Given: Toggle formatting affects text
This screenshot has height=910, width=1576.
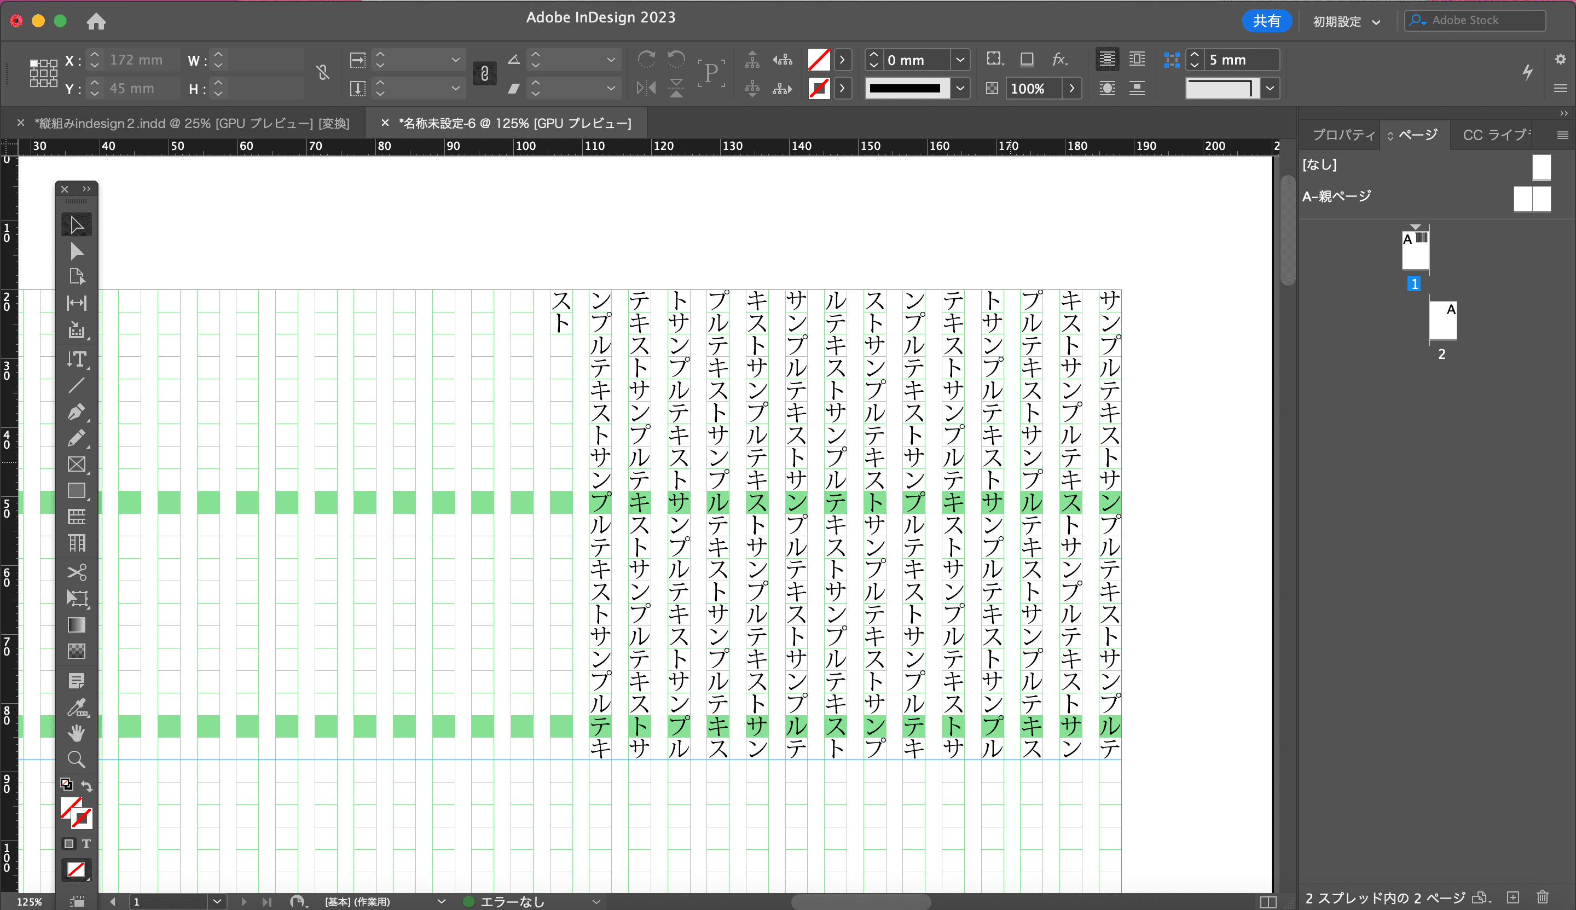Looking at the screenshot, I should click(x=86, y=844).
